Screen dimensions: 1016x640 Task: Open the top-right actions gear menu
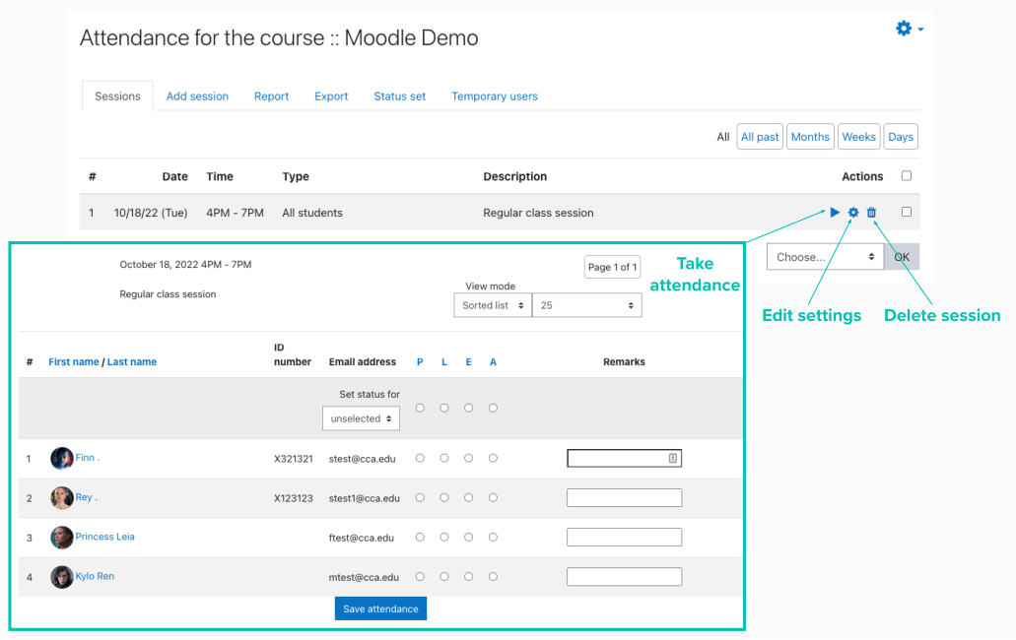908,30
